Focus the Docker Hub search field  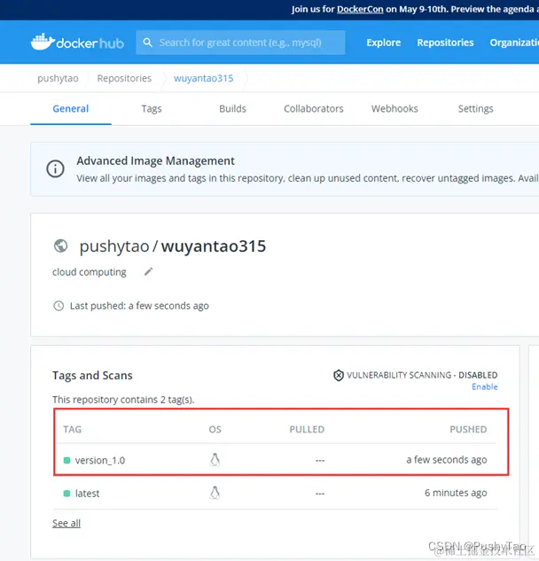pyautogui.click(x=240, y=43)
